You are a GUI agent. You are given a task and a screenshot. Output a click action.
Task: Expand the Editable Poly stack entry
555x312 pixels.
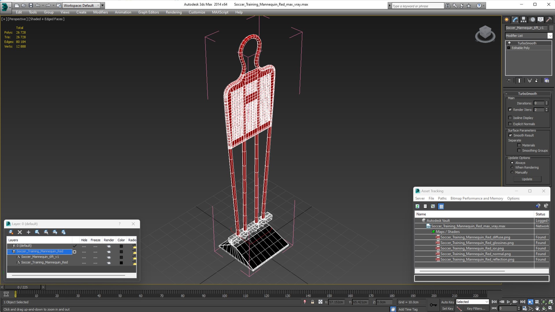click(x=508, y=48)
